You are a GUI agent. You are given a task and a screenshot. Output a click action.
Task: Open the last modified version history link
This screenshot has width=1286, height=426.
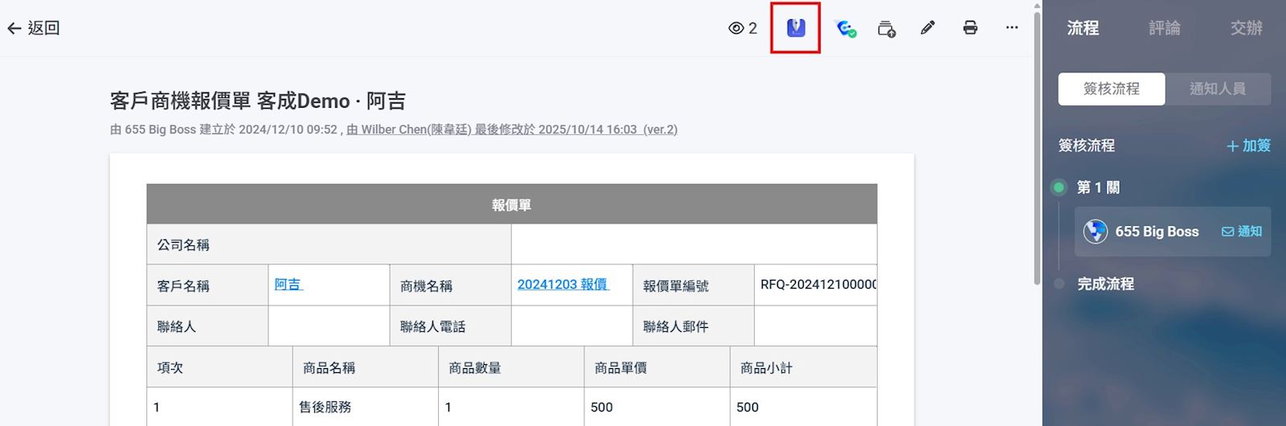[512, 129]
